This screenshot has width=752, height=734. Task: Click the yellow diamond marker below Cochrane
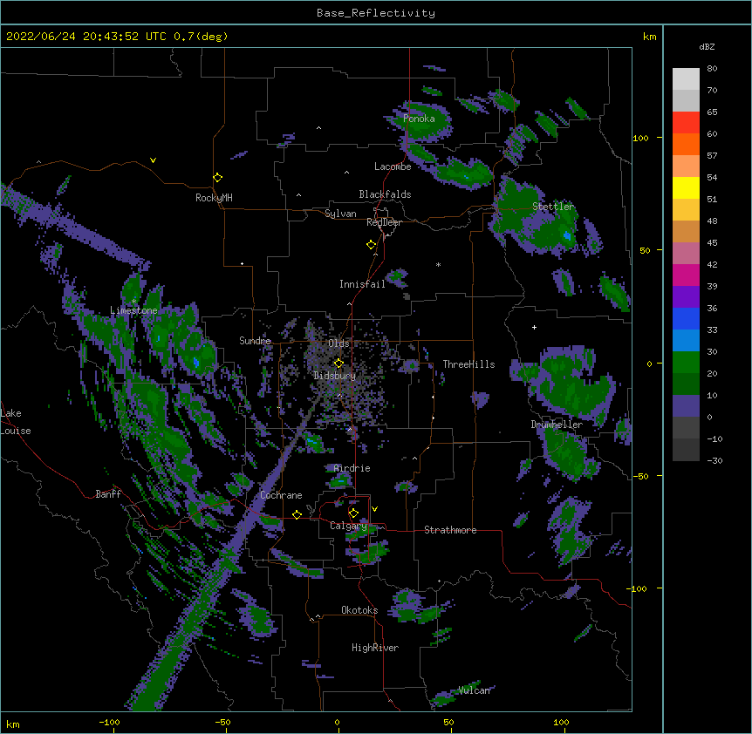(297, 514)
